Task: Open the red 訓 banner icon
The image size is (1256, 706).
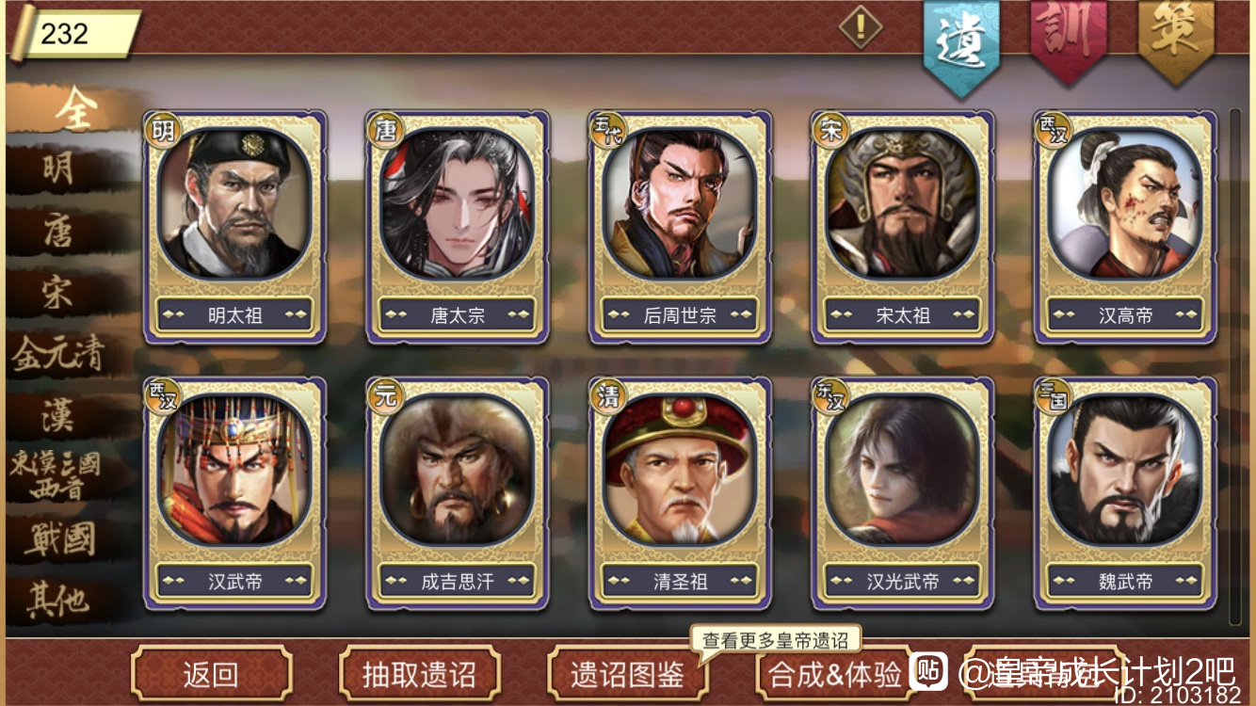Action: click(1067, 40)
